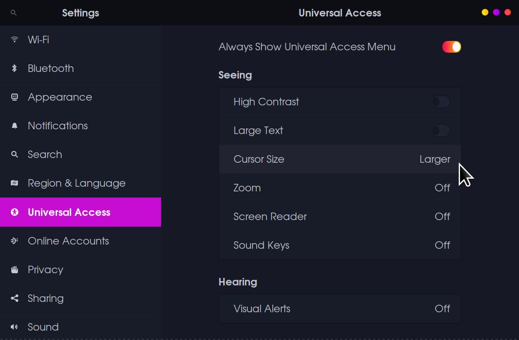Click the Sound speaker icon

click(15, 327)
